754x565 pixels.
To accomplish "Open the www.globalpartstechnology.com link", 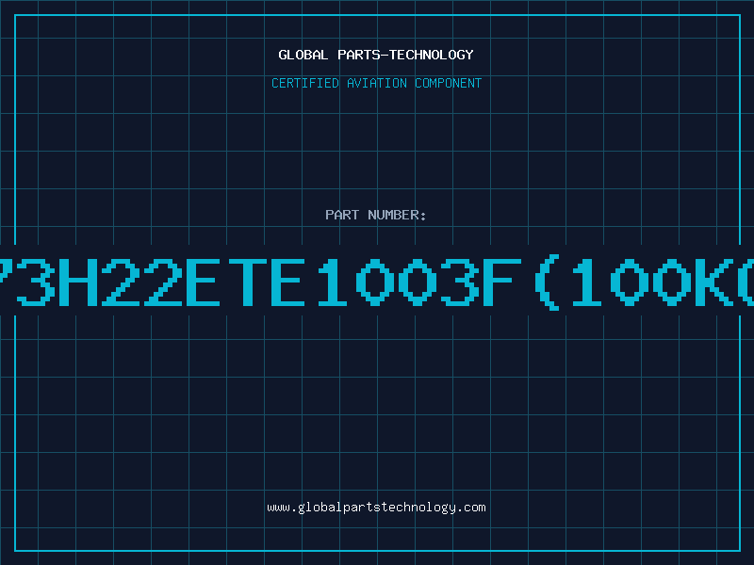I will 376,508.
